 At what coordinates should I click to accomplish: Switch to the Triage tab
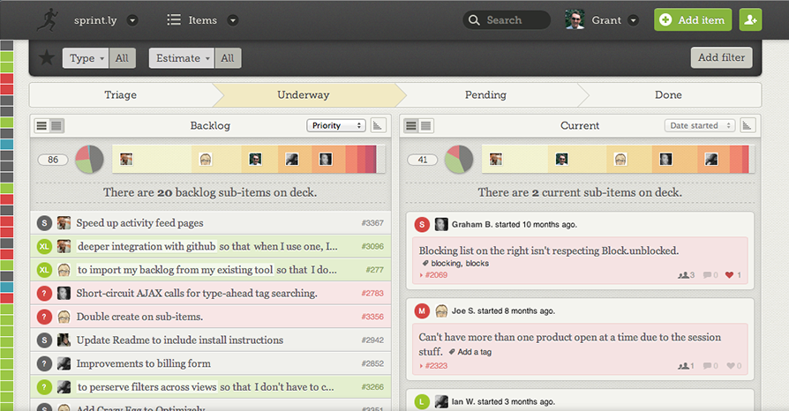121,95
